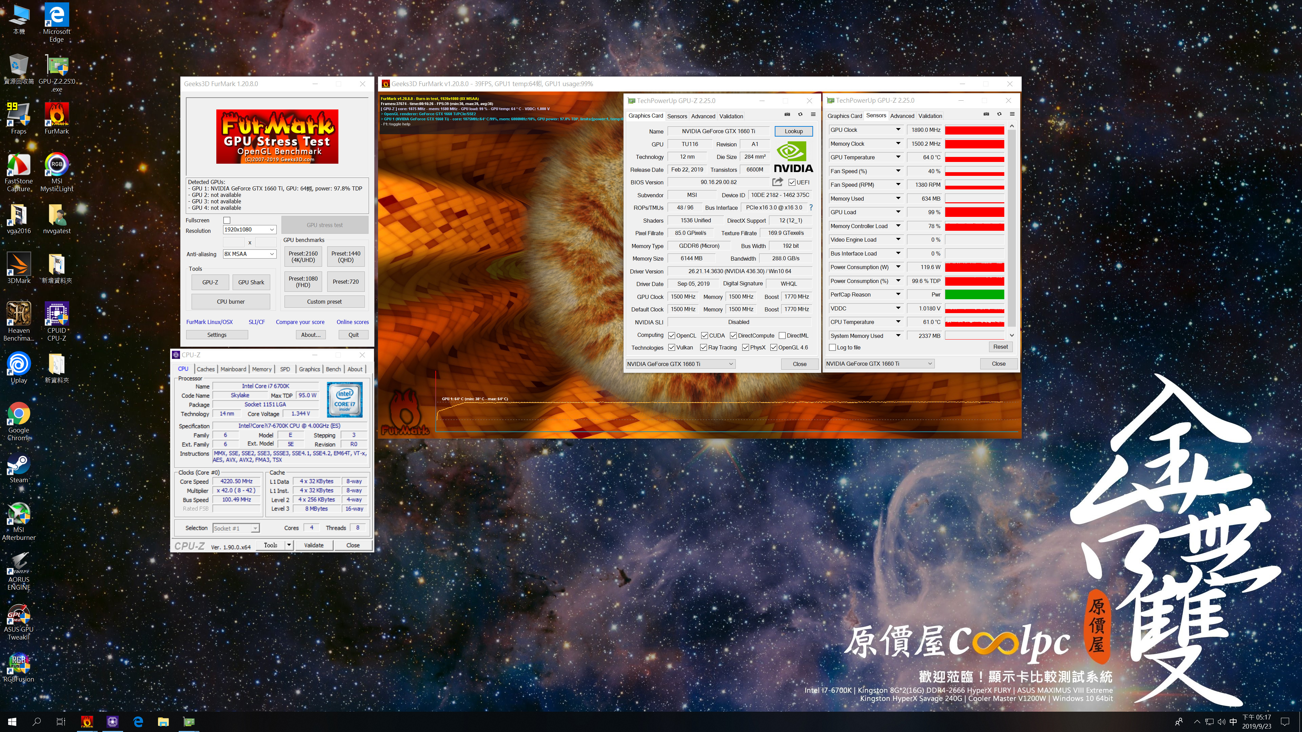The height and width of the screenshot is (732, 1302).
Task: Open RGBFusion desktop icon
Action: point(19,667)
